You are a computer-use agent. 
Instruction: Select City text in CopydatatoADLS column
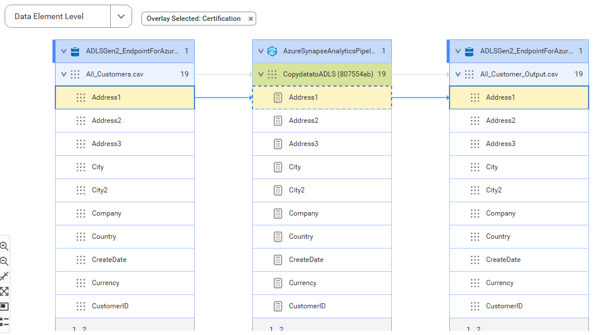coord(295,167)
